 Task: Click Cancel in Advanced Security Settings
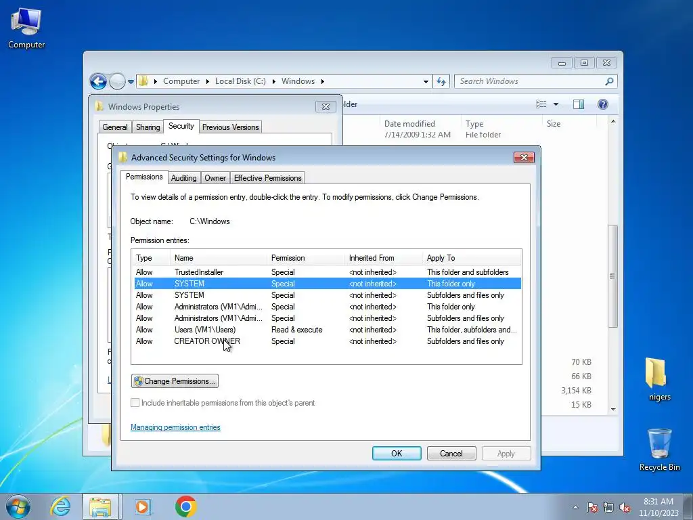pyautogui.click(x=451, y=453)
